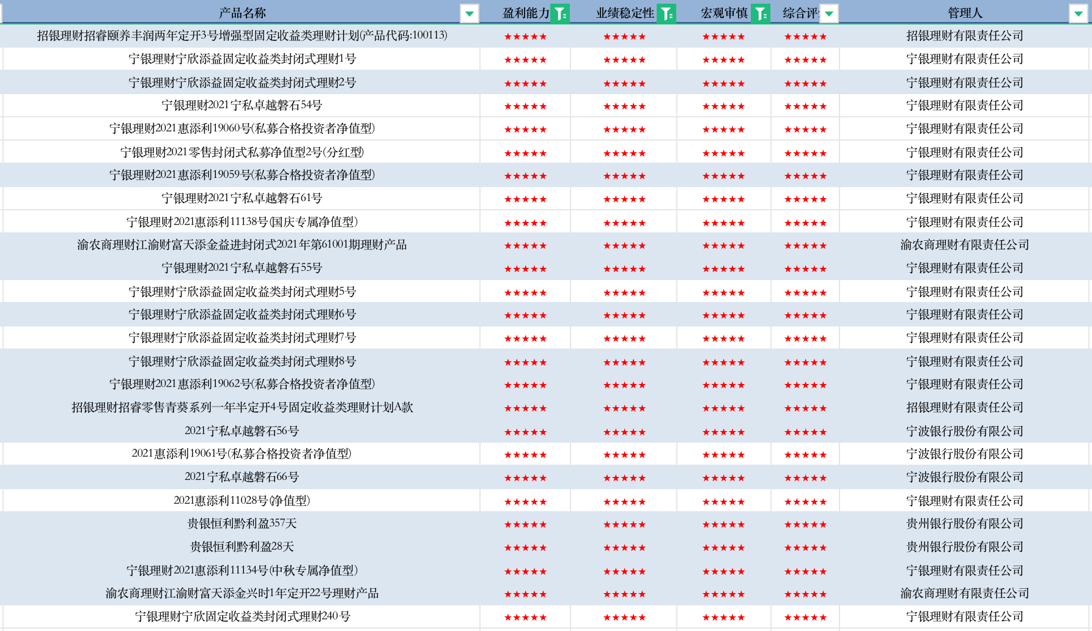Image resolution: width=1092 pixels, height=631 pixels.
Task: Select 贵州银行股份有限公司 manager in 黔利盈357天 row
Action: pos(964,523)
